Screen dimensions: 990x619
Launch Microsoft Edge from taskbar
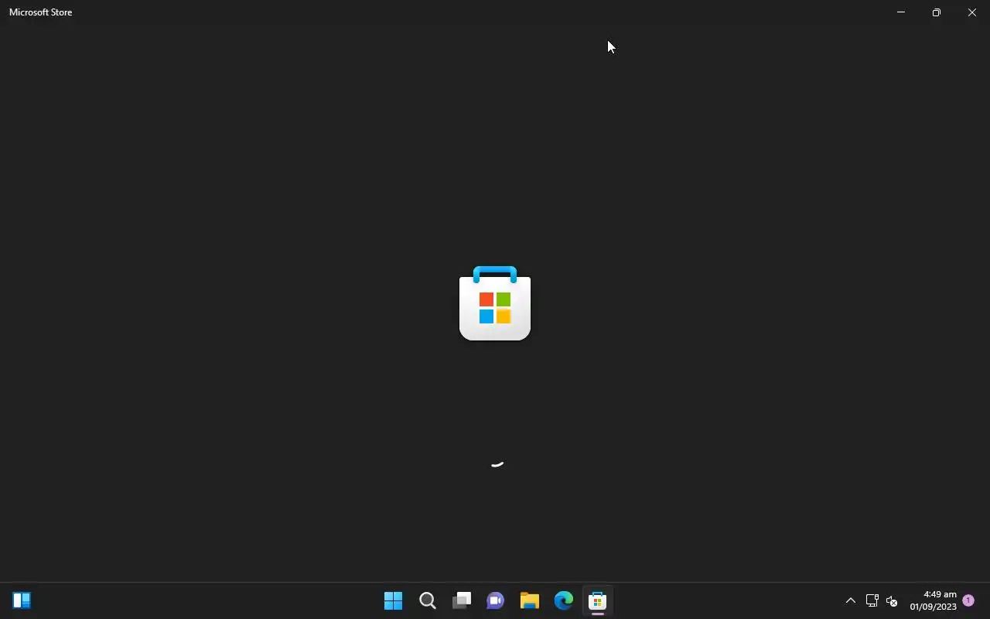564,600
